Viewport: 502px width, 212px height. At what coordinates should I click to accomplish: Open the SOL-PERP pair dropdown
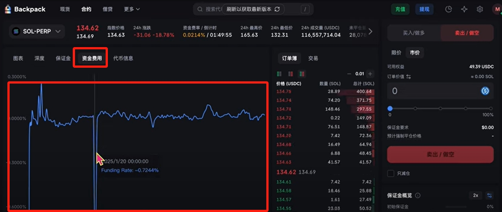(x=37, y=32)
